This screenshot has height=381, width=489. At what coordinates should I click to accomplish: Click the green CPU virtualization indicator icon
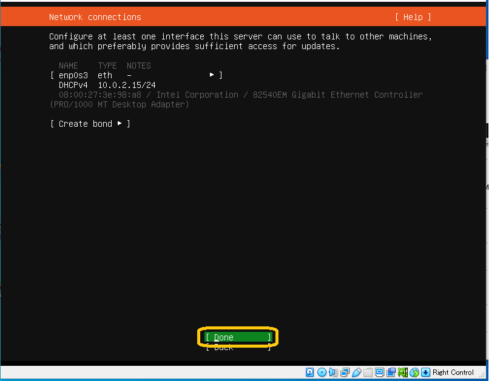tap(403, 373)
